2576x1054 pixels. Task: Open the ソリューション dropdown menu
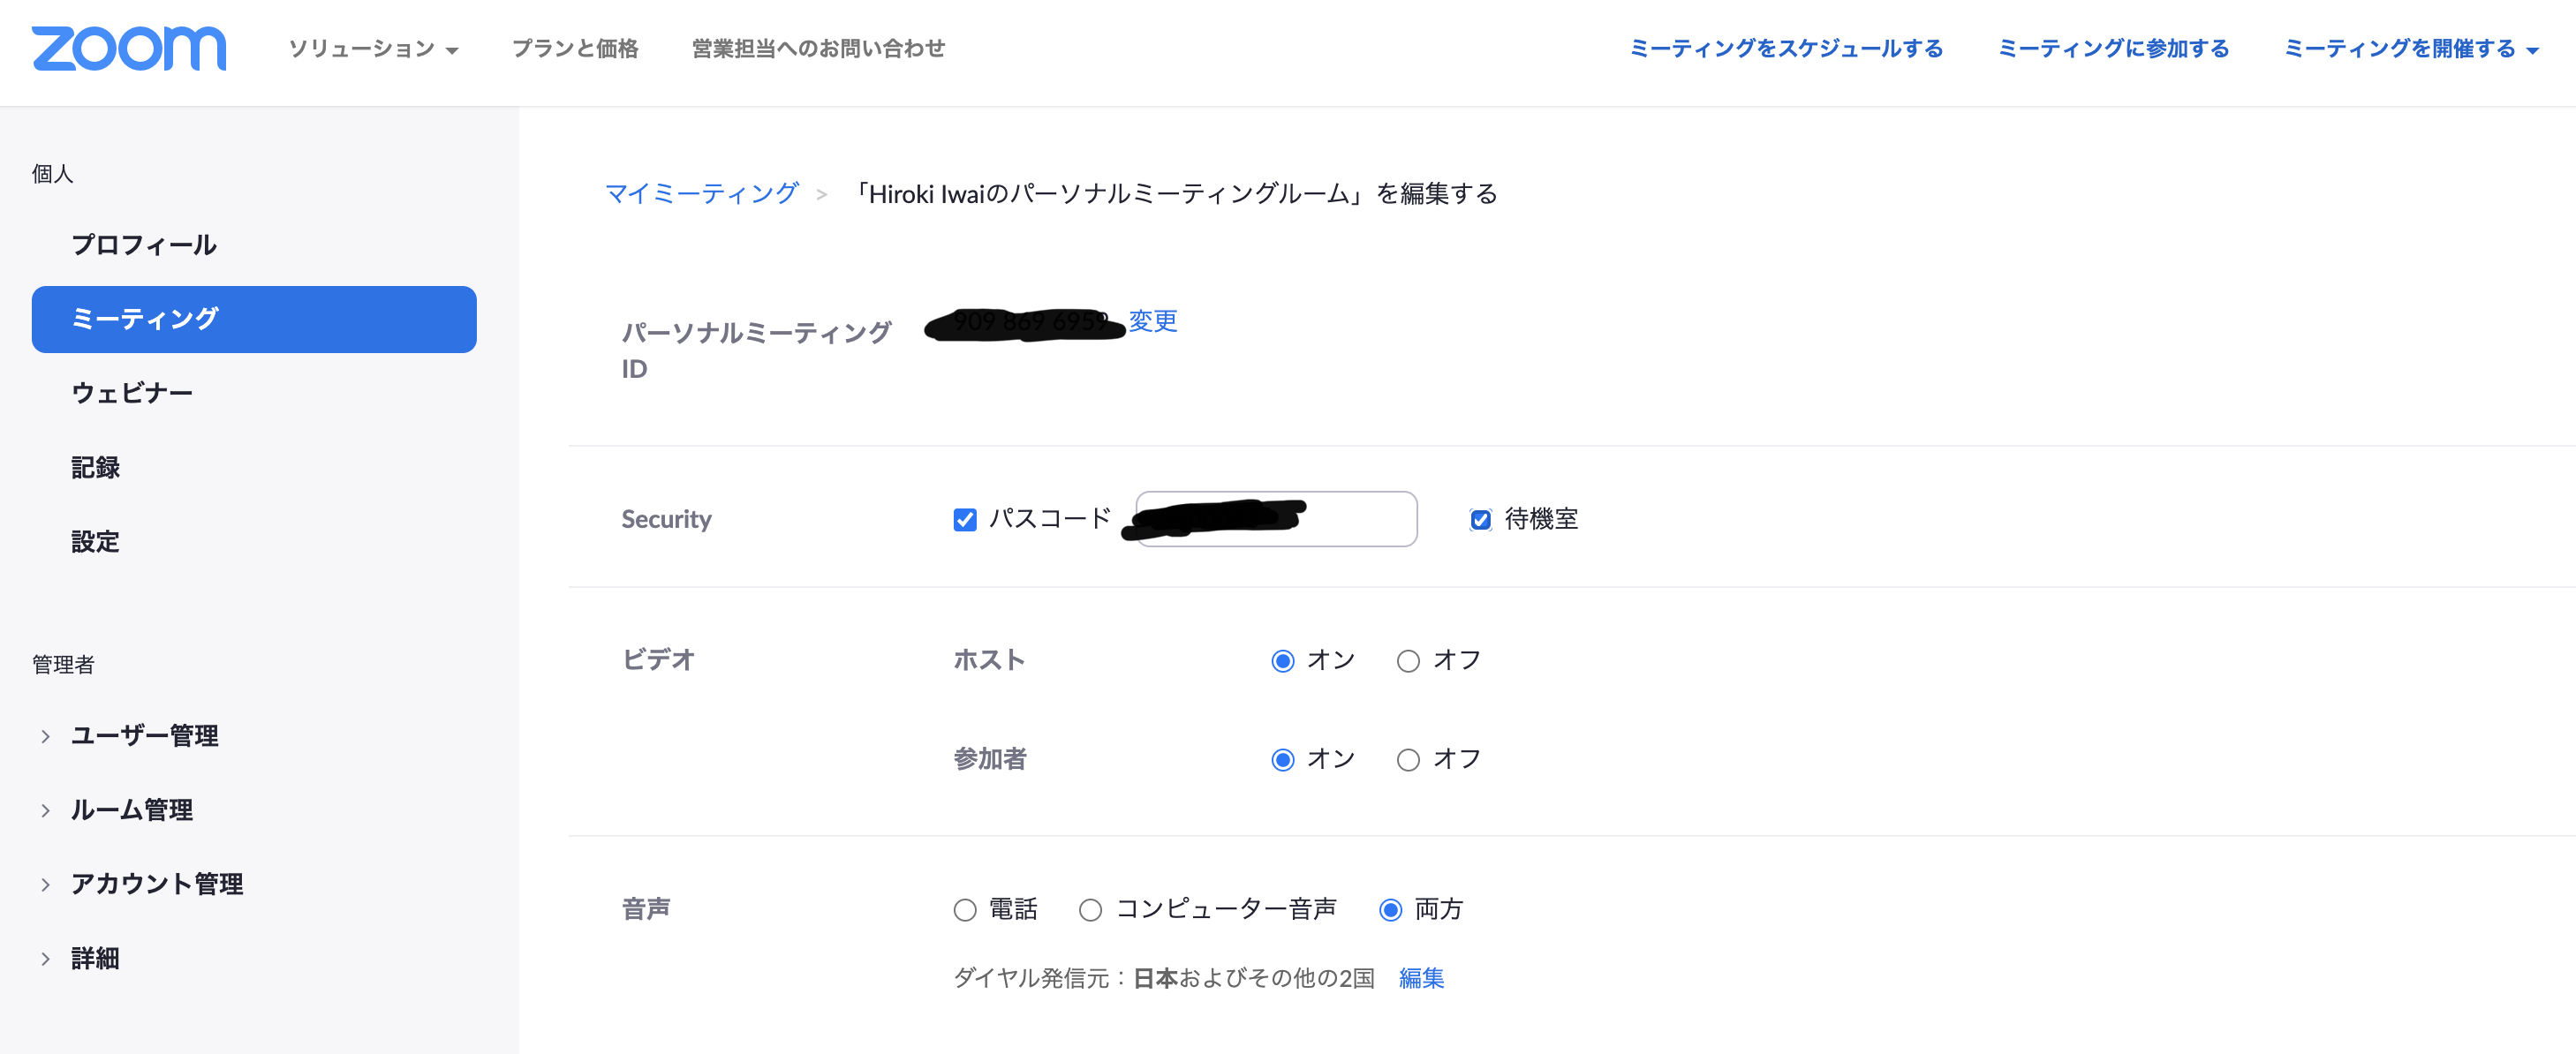point(373,49)
